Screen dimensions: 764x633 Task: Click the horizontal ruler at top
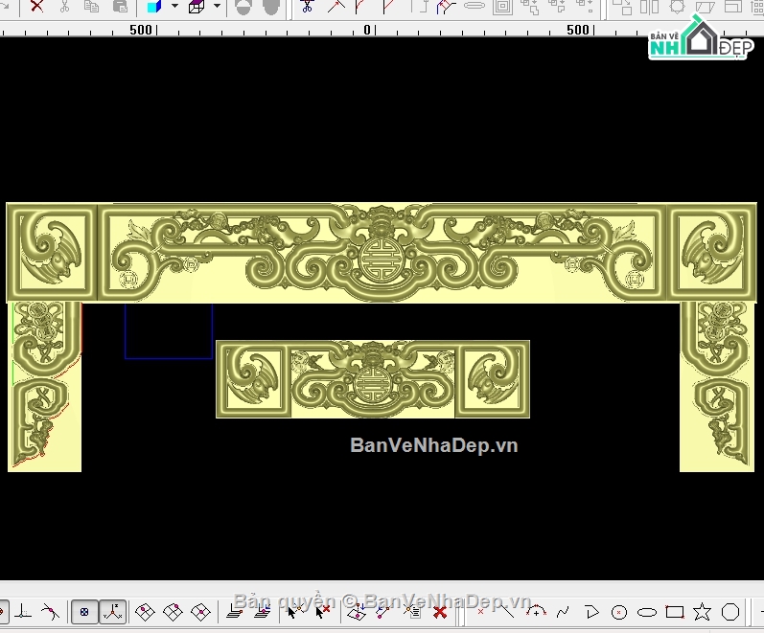(x=288, y=30)
